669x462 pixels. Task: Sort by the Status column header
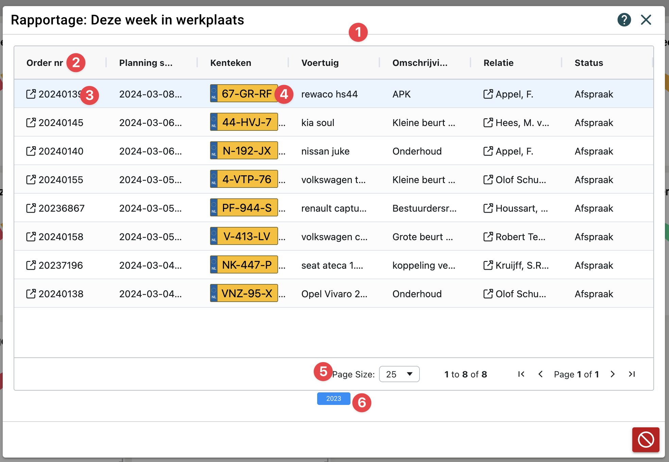click(589, 63)
